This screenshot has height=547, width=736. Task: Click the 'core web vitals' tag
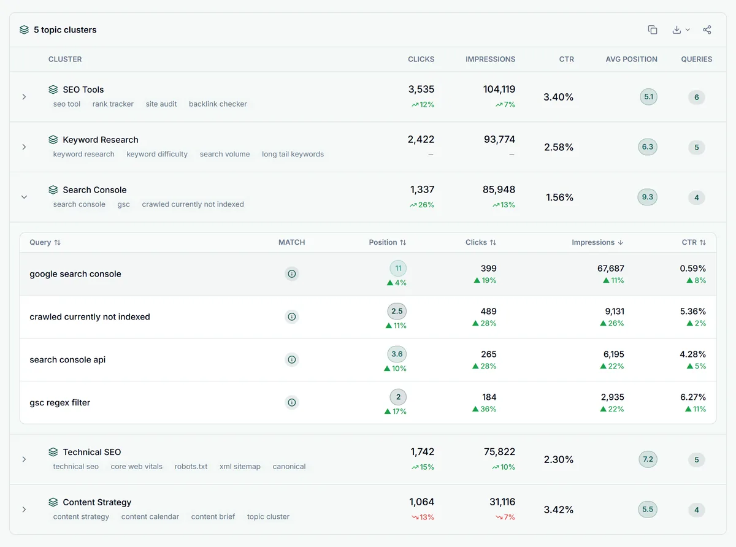click(137, 467)
